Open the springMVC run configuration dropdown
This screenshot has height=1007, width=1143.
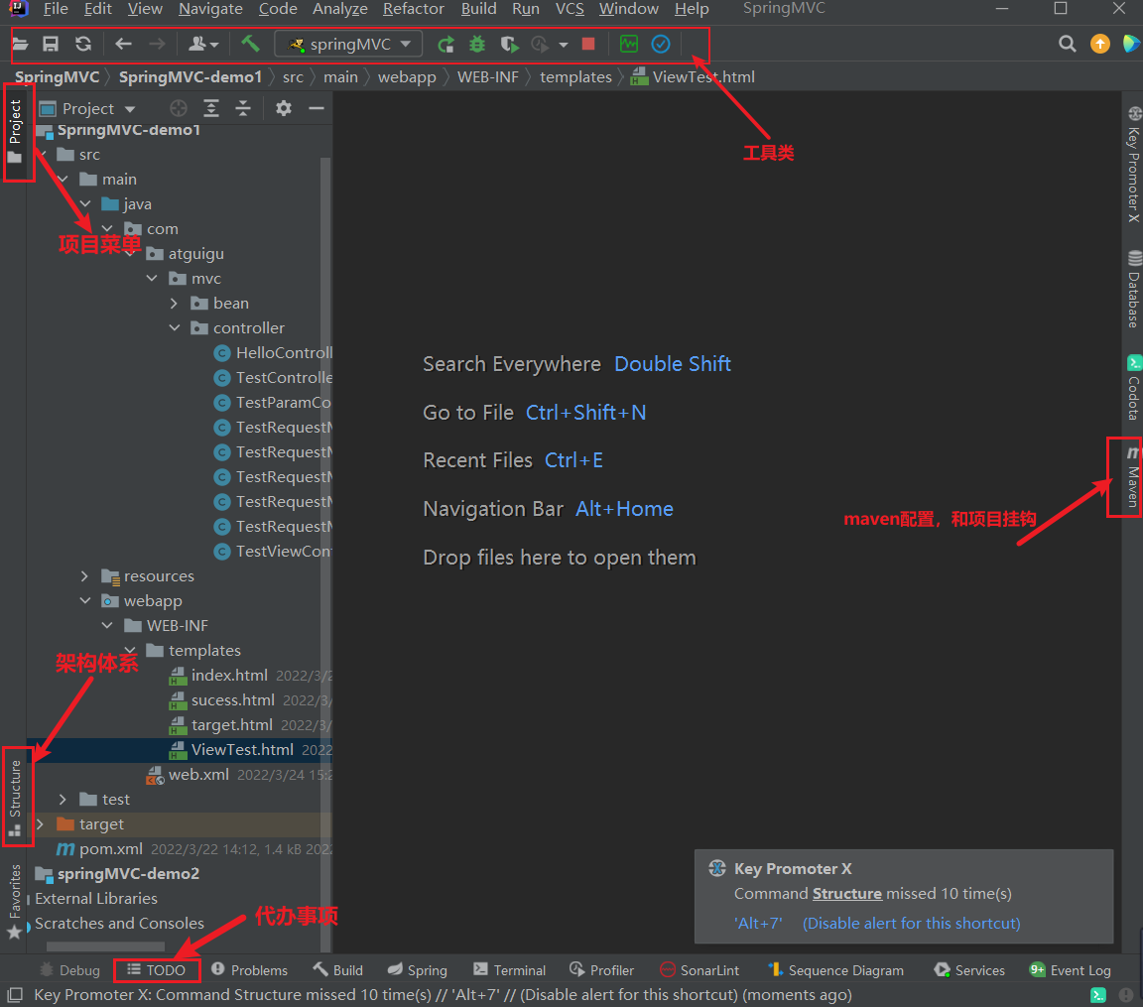click(348, 44)
